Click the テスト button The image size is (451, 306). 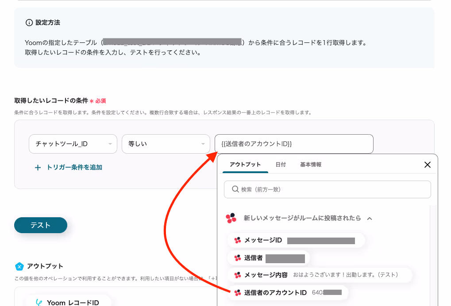click(x=41, y=225)
